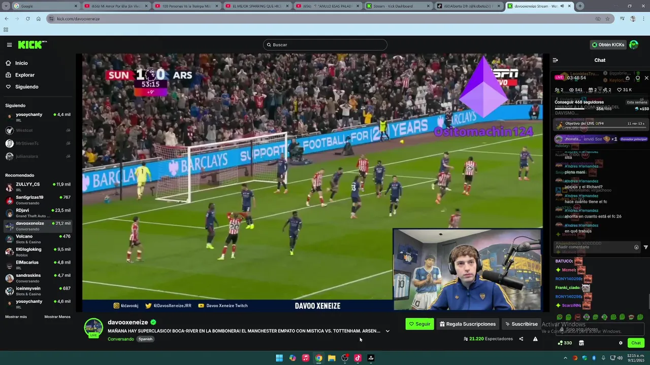Click the refresh icon in the live overlay
This screenshot has height=365, width=650.
pyautogui.click(x=638, y=78)
